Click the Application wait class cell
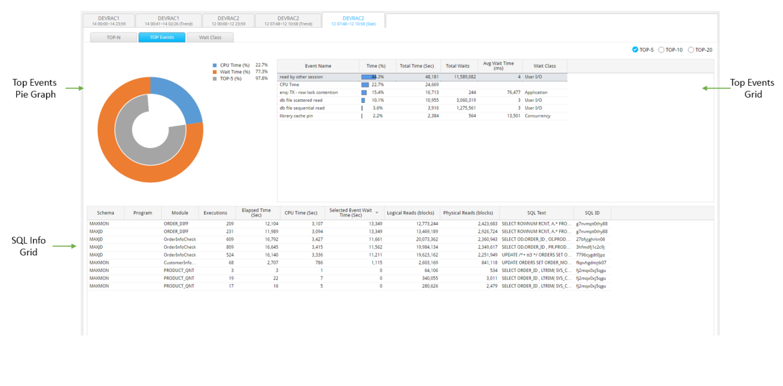The width and height of the screenshot is (783, 386). point(545,93)
